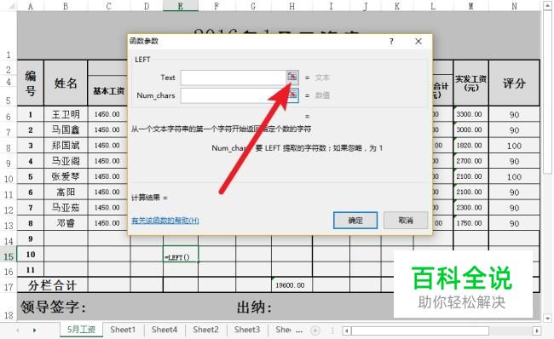Click horizontal scrollbar left arrow
Viewport: 554px width, 339px height.
pyautogui.click(x=347, y=330)
